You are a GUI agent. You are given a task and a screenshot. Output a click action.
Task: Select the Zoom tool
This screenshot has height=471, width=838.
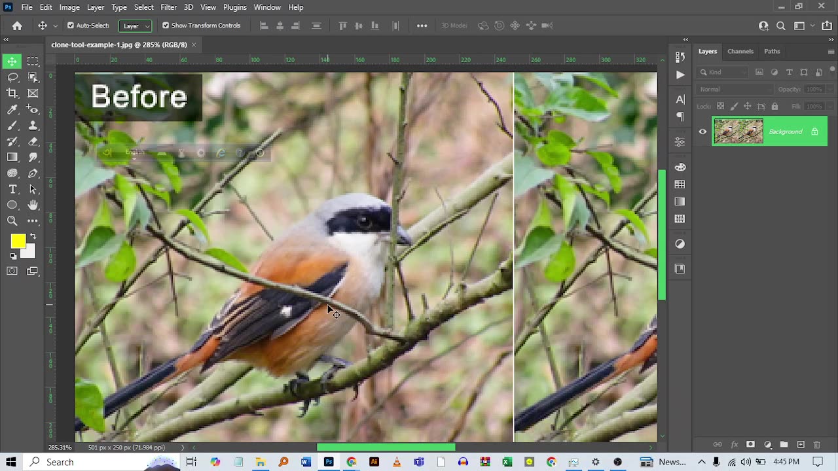[12, 221]
